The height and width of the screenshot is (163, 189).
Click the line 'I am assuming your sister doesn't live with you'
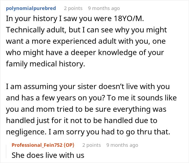click(88, 87)
